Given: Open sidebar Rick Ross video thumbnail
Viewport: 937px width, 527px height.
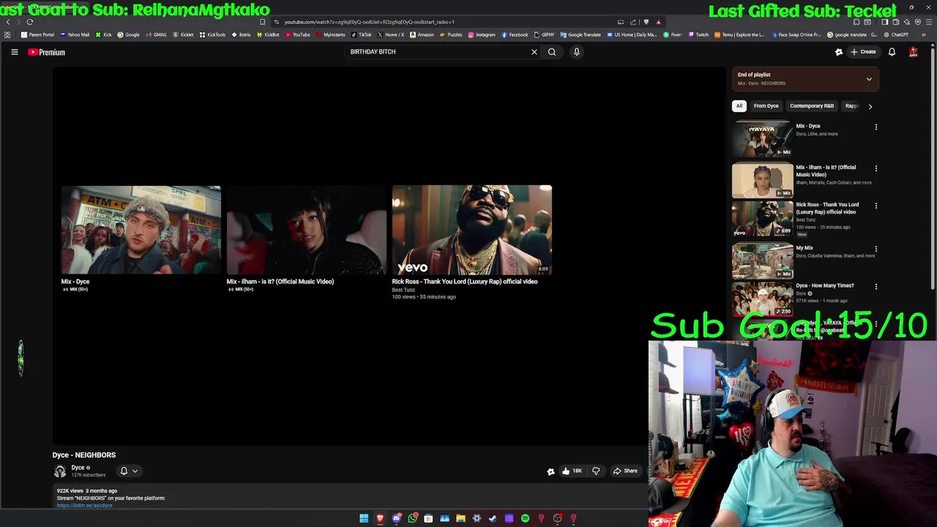Looking at the screenshot, I should (x=762, y=219).
